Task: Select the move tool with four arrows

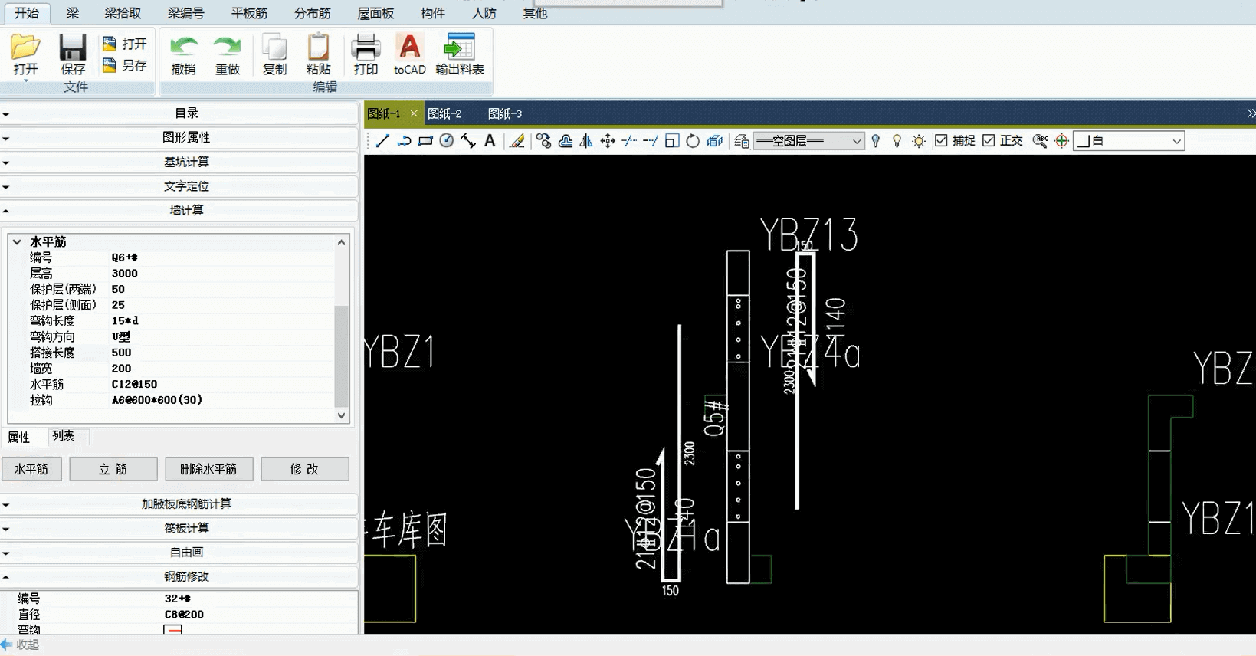Action: [608, 141]
